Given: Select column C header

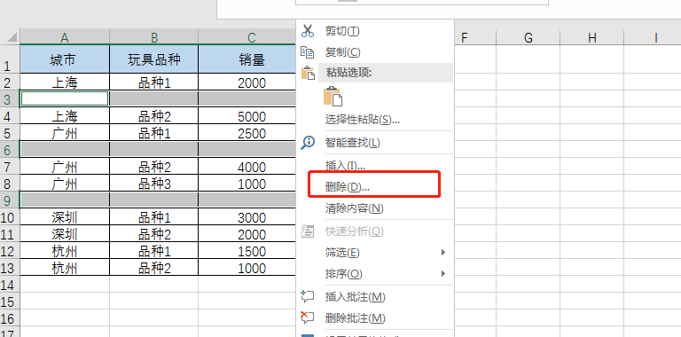Looking at the screenshot, I should pyautogui.click(x=252, y=37).
